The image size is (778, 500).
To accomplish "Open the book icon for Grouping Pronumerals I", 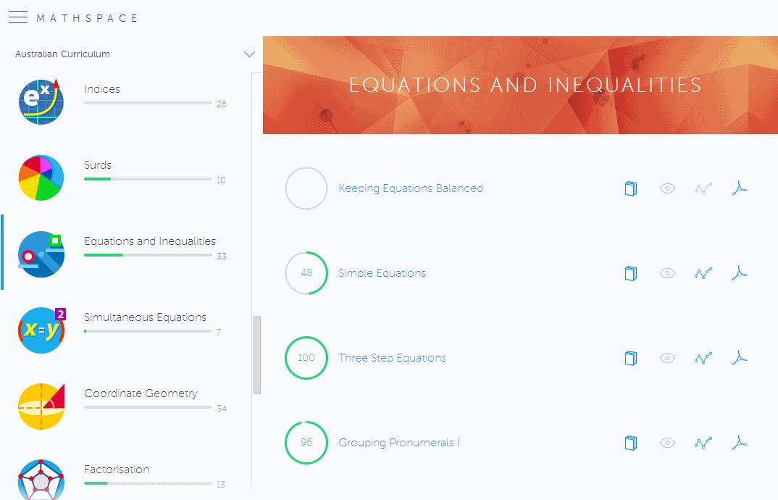I will (x=631, y=443).
